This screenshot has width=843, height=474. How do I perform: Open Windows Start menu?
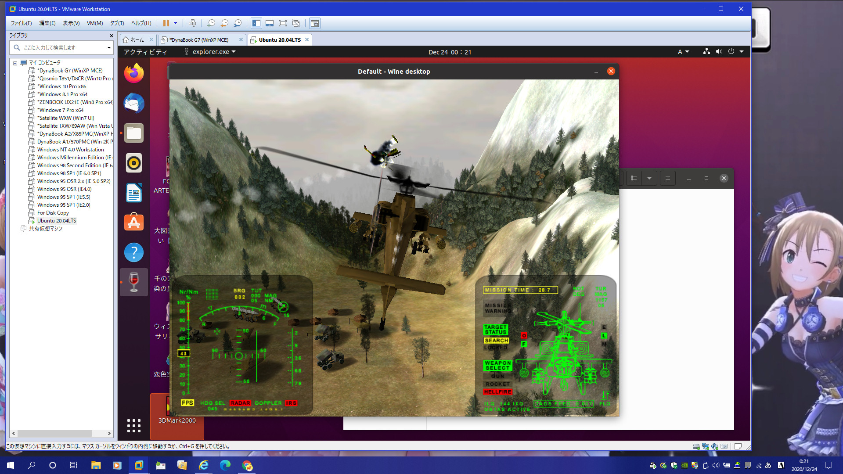(11, 465)
